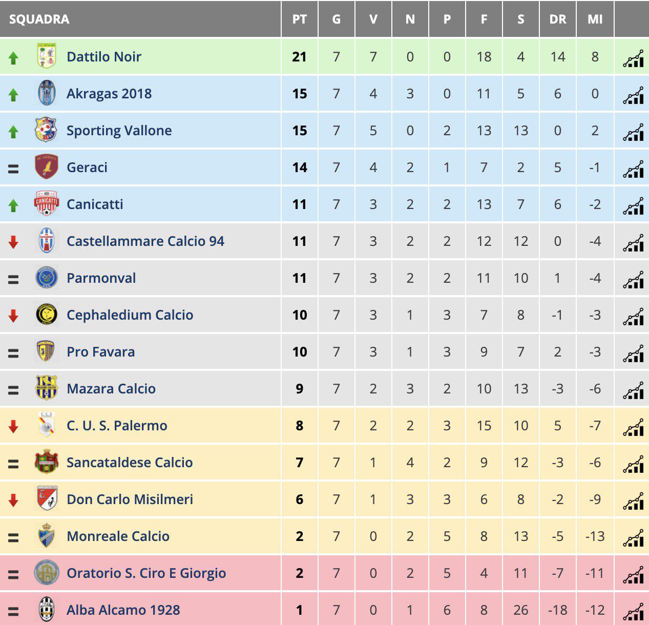Screen dimensions: 649x625
Task: Sort table by DR column header
Action: coord(558,19)
